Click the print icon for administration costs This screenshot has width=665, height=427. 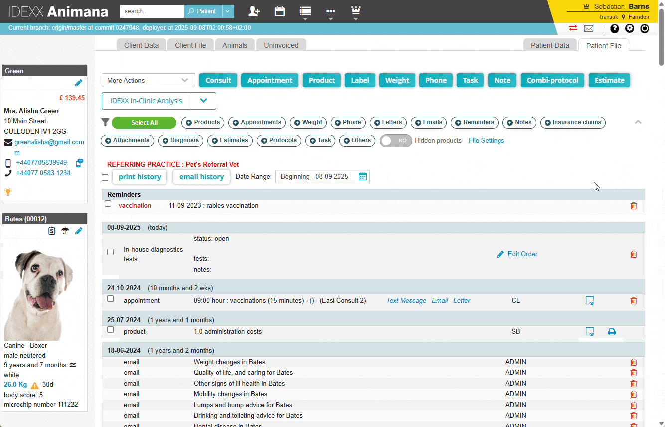[612, 332]
